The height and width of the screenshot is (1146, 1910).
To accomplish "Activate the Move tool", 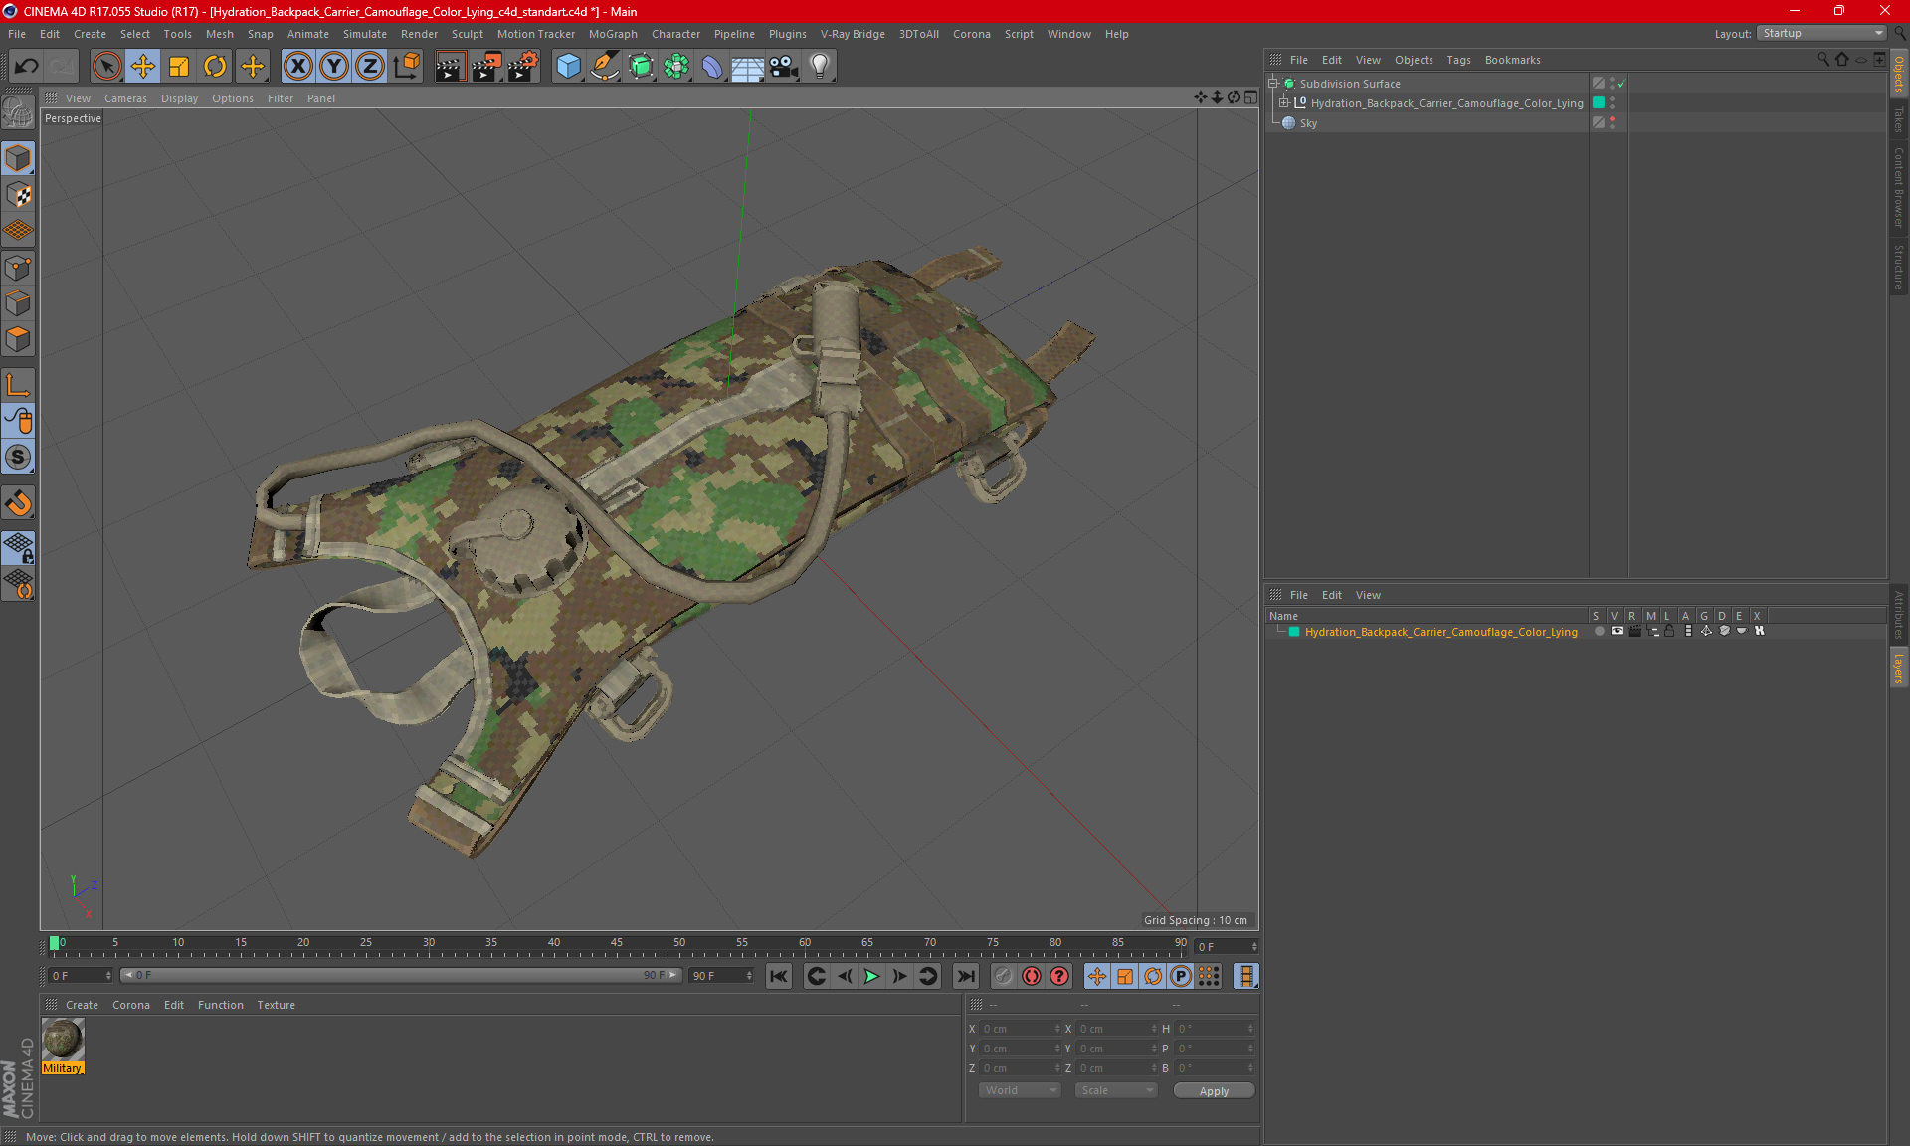I will (x=143, y=67).
